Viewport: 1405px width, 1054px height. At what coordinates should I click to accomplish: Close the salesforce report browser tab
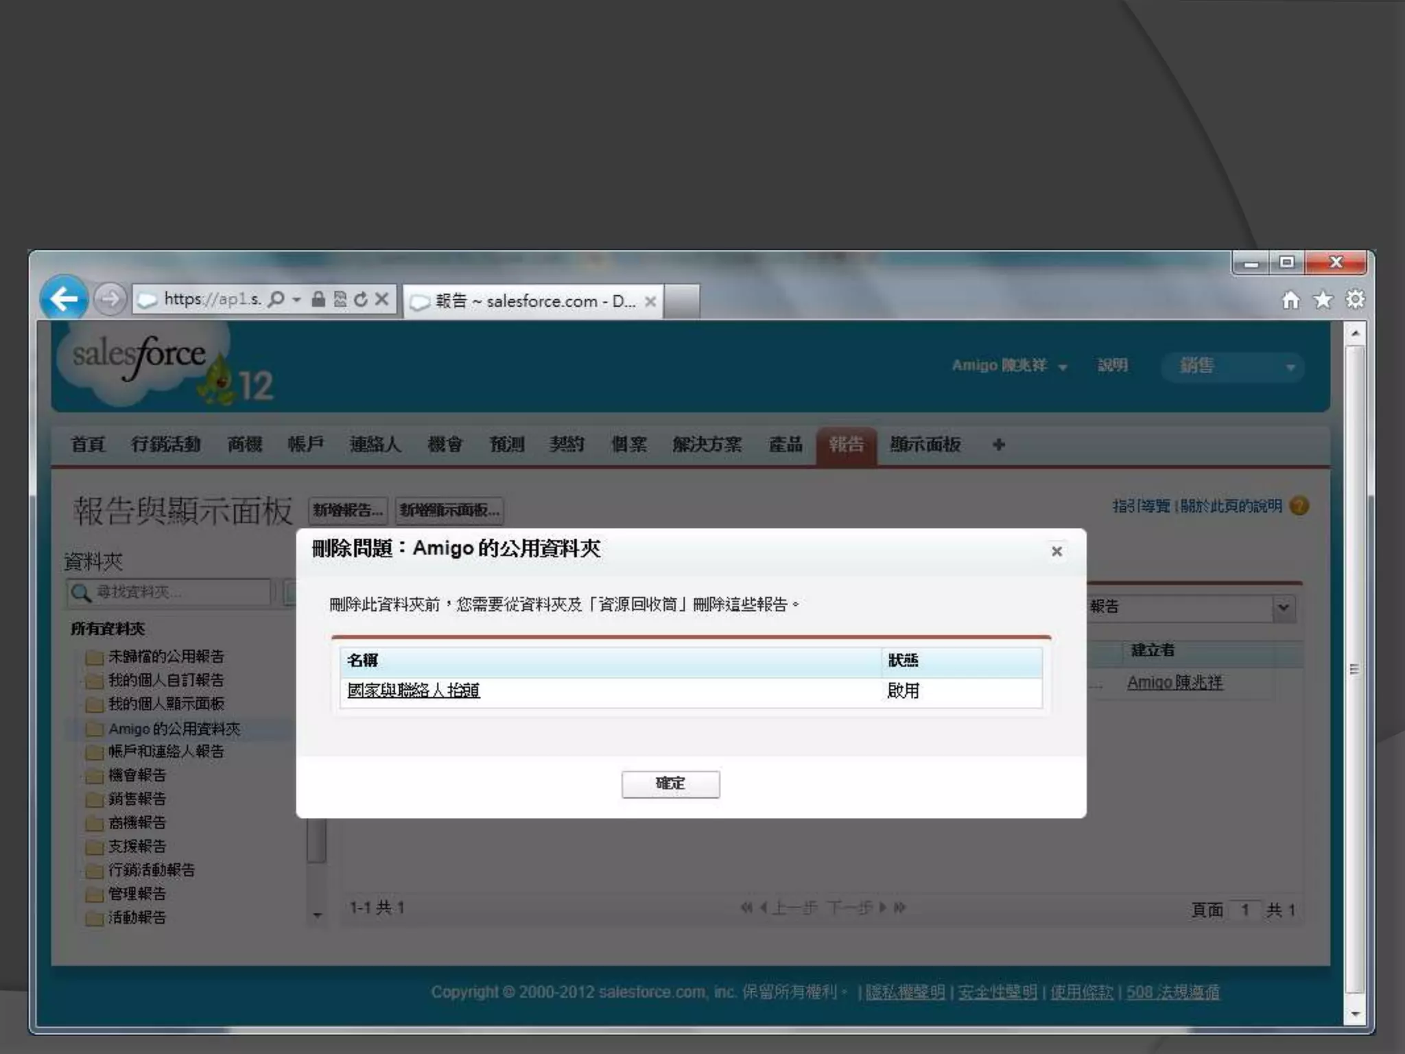650,301
